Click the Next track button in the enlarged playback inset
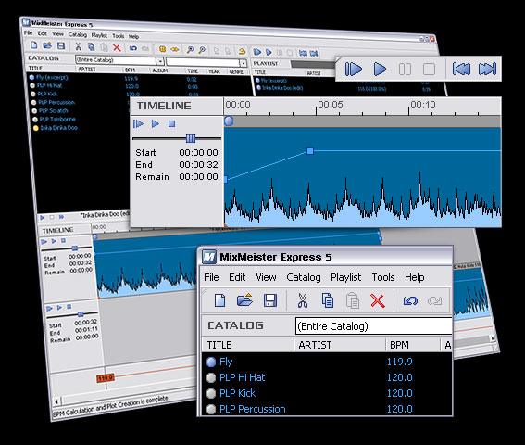This screenshot has width=525, height=445. pyautogui.click(x=487, y=70)
